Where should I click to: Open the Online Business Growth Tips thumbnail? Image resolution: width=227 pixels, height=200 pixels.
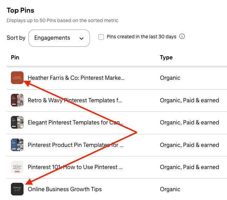click(17, 189)
